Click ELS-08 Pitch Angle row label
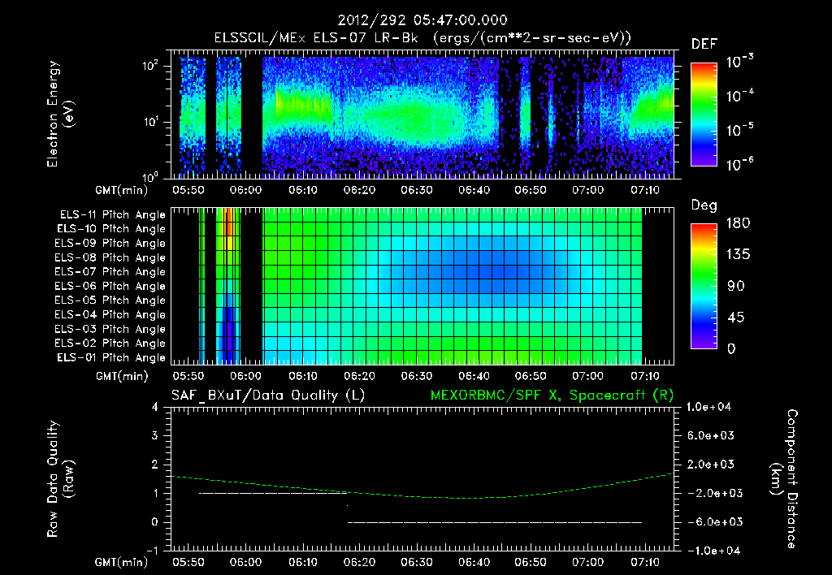832x575 pixels. coord(110,257)
